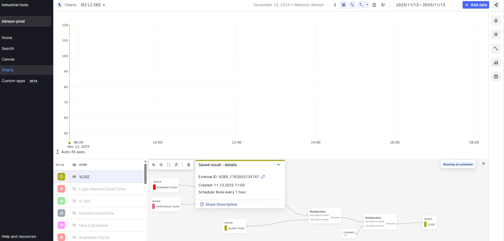This screenshot has width=504, height=241.
Task: Open the thresholds icon in right sidebar
Action: pyautogui.click(x=496, y=48)
